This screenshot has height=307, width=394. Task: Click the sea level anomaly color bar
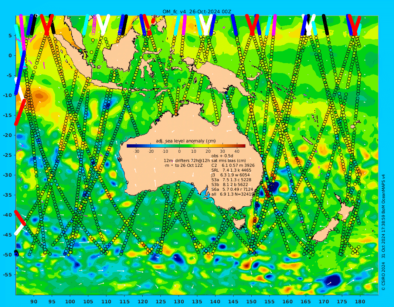[x=186, y=146]
